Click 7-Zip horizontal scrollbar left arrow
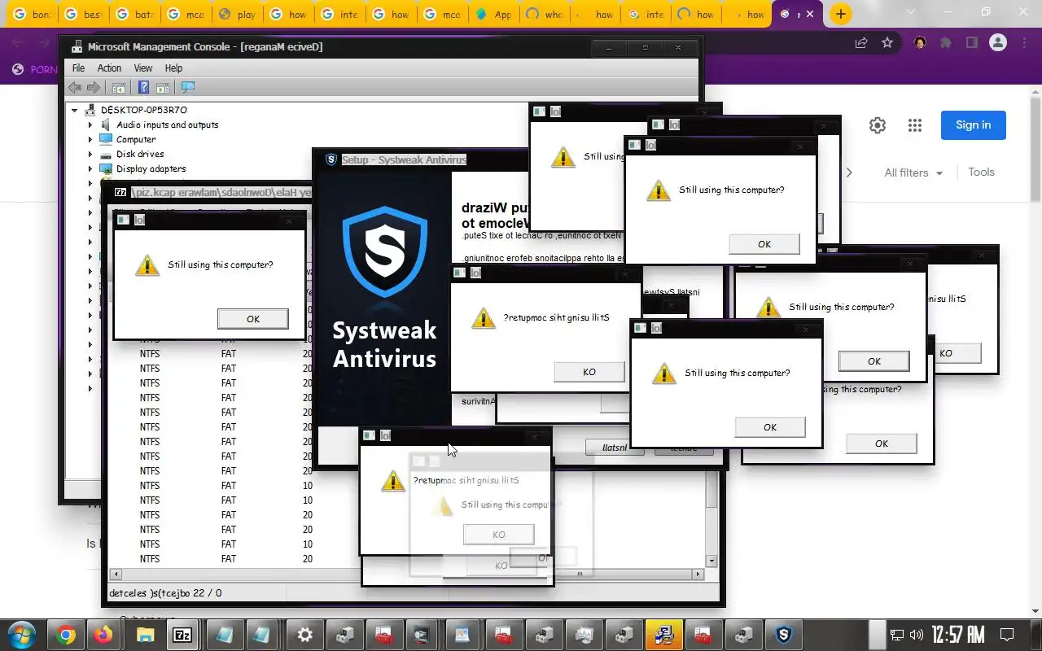 point(116,575)
